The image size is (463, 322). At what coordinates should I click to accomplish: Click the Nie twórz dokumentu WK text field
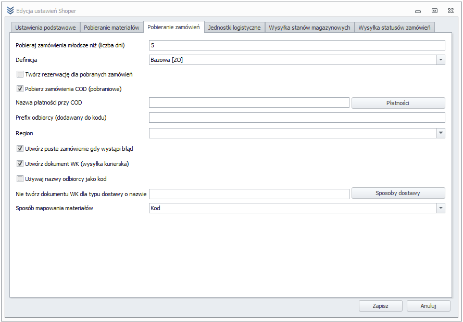pos(249,194)
